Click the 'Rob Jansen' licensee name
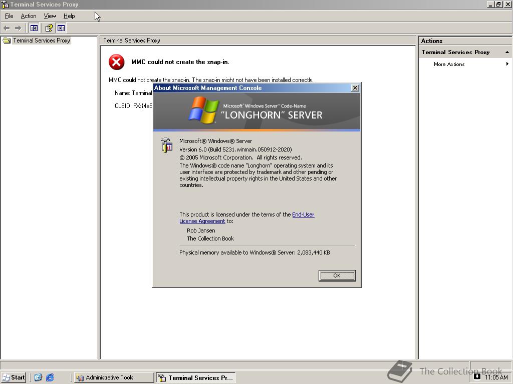Viewport: 513px width, 384px height. click(x=201, y=230)
